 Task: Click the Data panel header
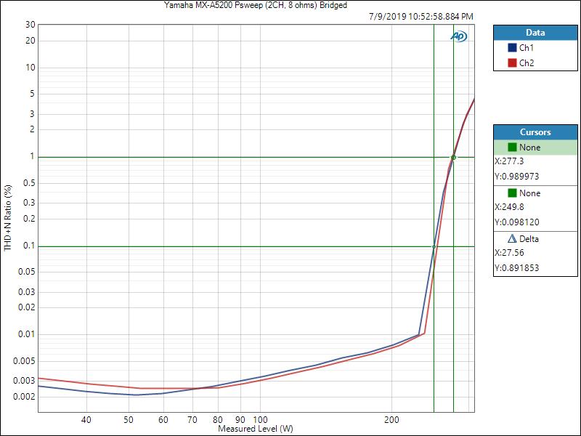click(x=535, y=33)
